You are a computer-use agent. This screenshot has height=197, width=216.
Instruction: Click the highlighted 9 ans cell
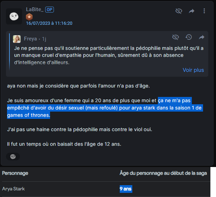click(126, 189)
